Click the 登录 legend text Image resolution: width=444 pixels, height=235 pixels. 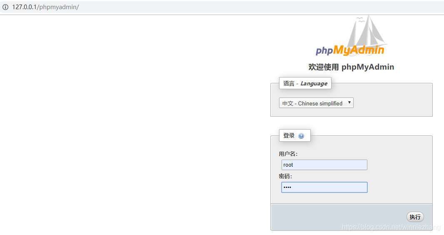click(289, 135)
